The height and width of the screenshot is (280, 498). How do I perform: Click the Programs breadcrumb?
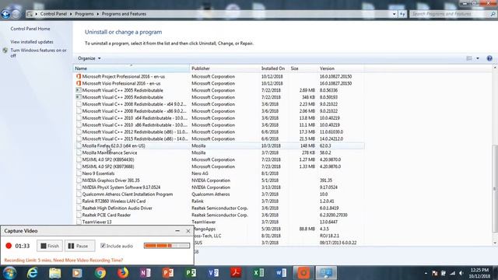[x=84, y=14]
